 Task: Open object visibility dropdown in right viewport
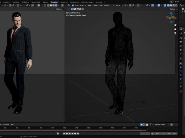(148, 5)
